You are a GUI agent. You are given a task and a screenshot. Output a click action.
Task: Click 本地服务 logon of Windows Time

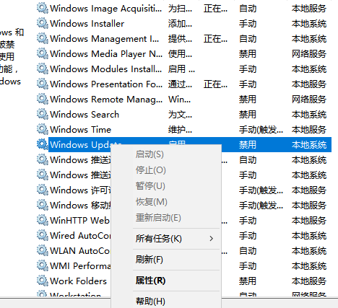pos(309,130)
